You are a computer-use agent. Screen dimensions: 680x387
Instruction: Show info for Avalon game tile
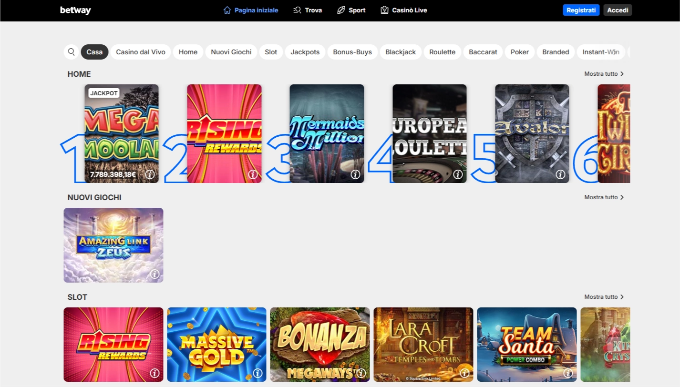[x=560, y=174]
